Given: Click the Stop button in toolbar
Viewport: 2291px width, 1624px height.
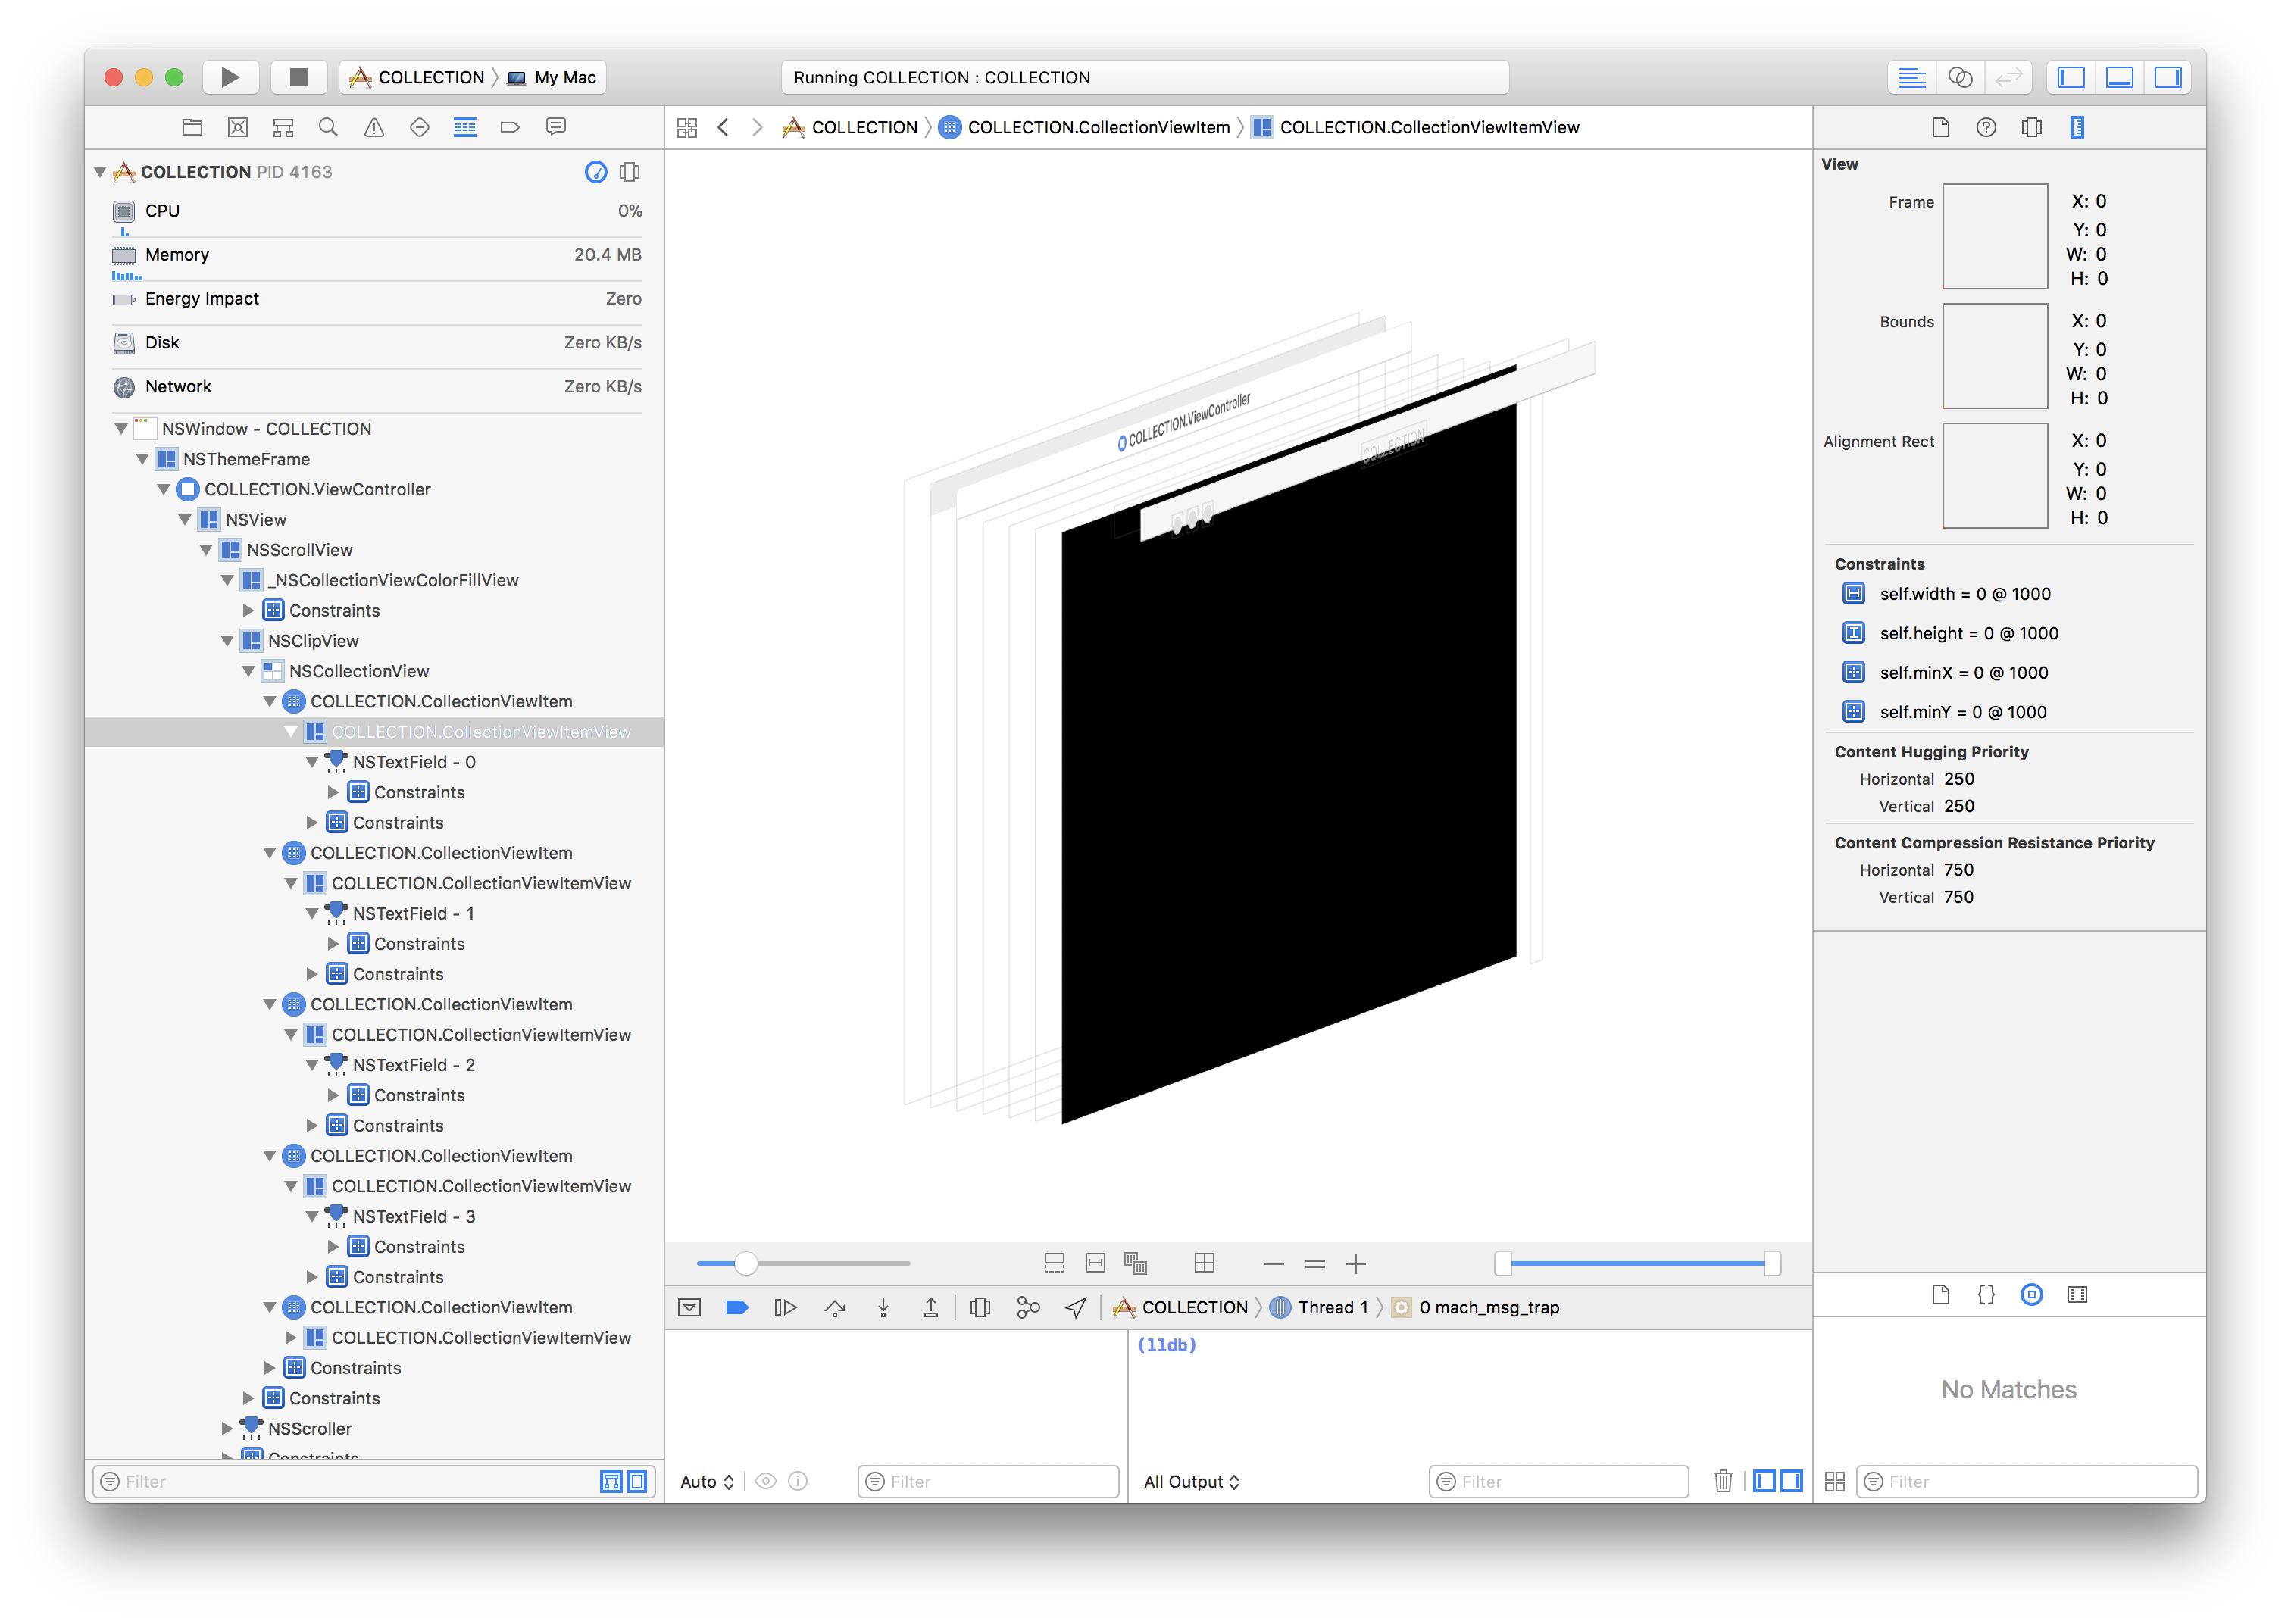Looking at the screenshot, I should 298,77.
